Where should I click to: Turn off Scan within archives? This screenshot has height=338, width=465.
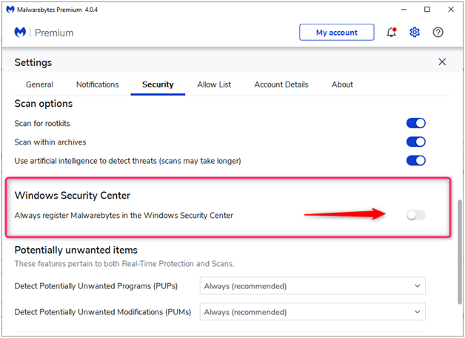coord(416,142)
